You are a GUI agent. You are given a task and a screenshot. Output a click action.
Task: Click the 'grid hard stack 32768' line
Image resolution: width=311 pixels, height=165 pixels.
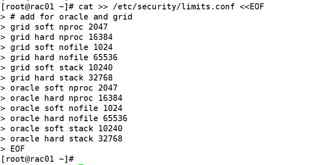tap(61, 78)
